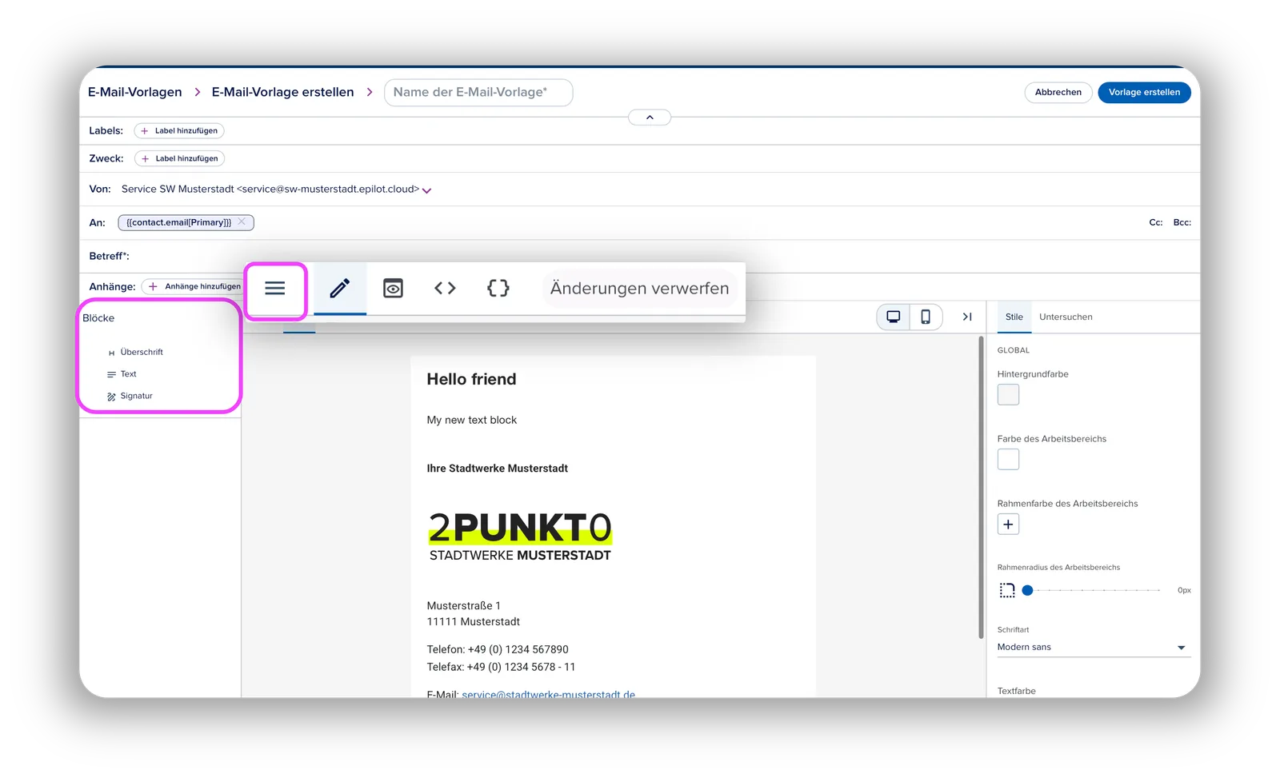Viewport: 1280px width, 778px height.
Task: Click Anhänge hinzufügen button
Action: pos(194,286)
